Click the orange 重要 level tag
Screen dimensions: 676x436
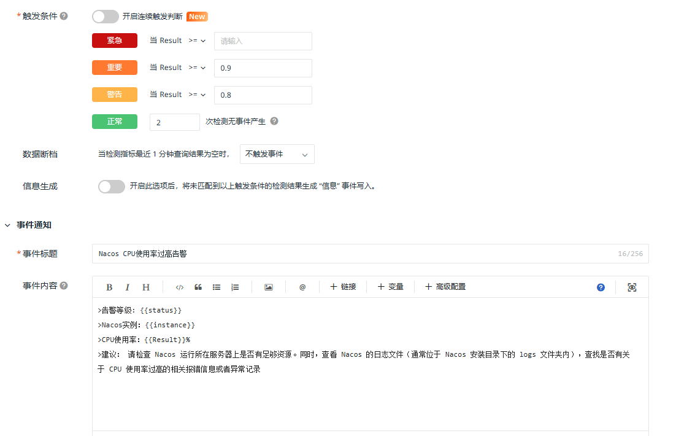tap(115, 68)
